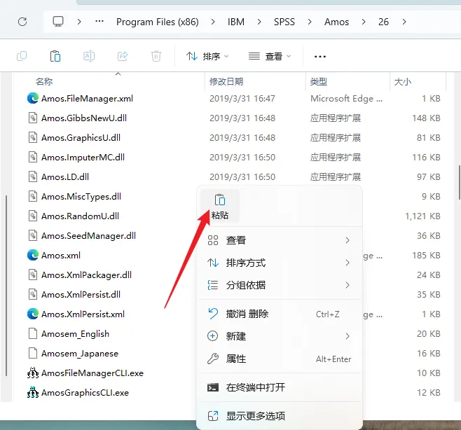Click the Copy icon in toolbar
The image size is (461, 430).
pyautogui.click(x=22, y=56)
